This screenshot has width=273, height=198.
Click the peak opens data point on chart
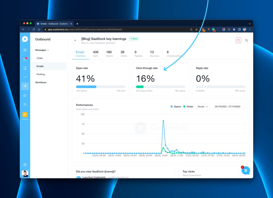click(163, 121)
